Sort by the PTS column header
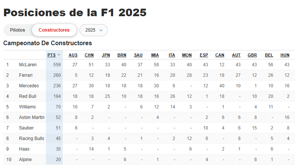The image size is (295, 166). coord(51,55)
